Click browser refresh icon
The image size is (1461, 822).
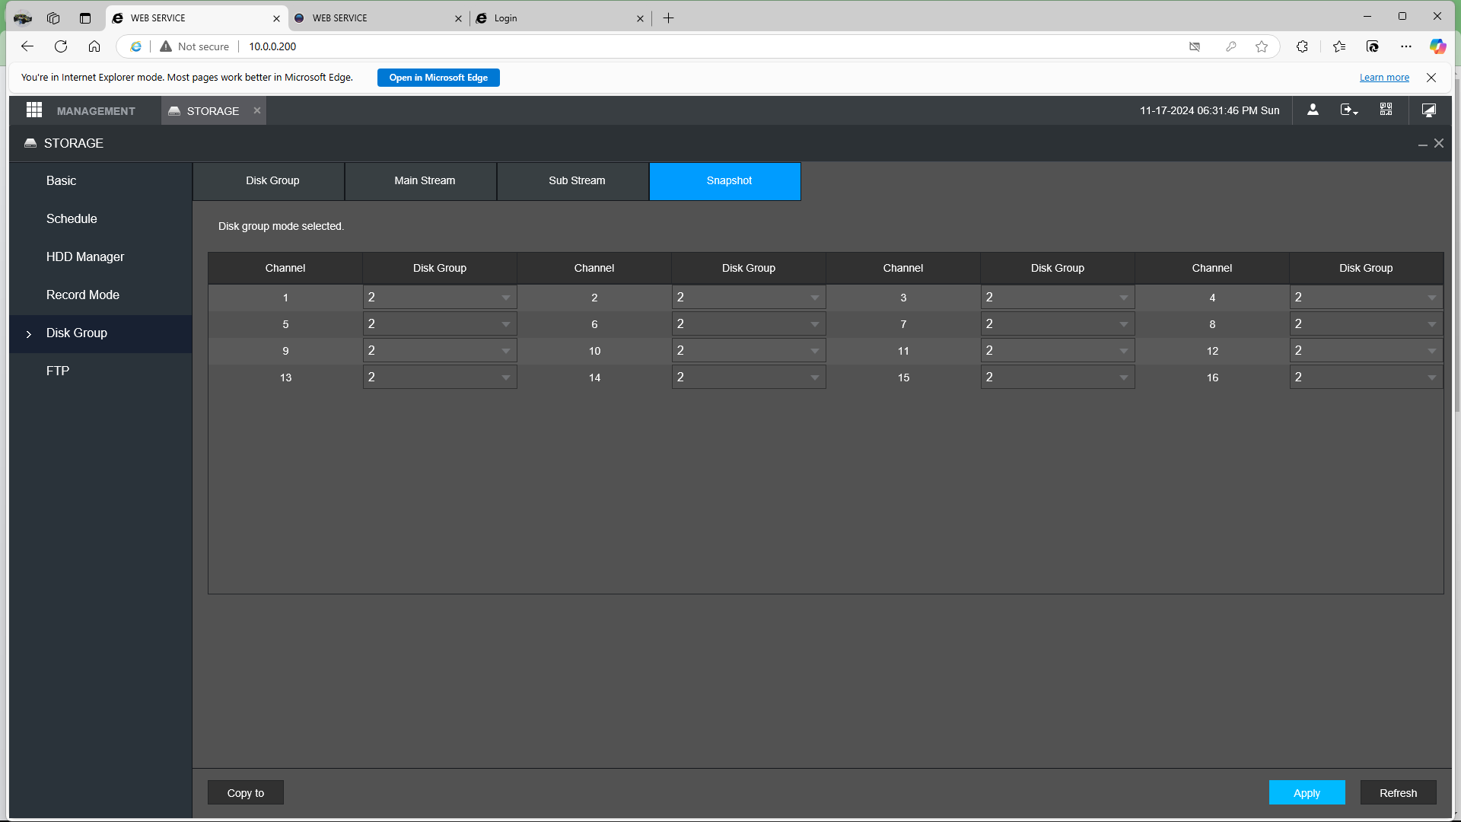[x=61, y=46]
